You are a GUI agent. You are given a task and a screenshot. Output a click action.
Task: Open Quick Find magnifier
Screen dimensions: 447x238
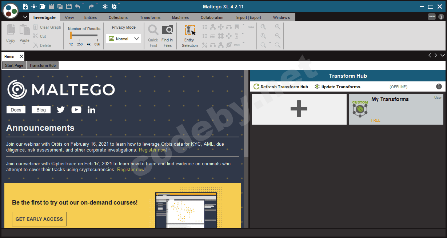[153, 36]
